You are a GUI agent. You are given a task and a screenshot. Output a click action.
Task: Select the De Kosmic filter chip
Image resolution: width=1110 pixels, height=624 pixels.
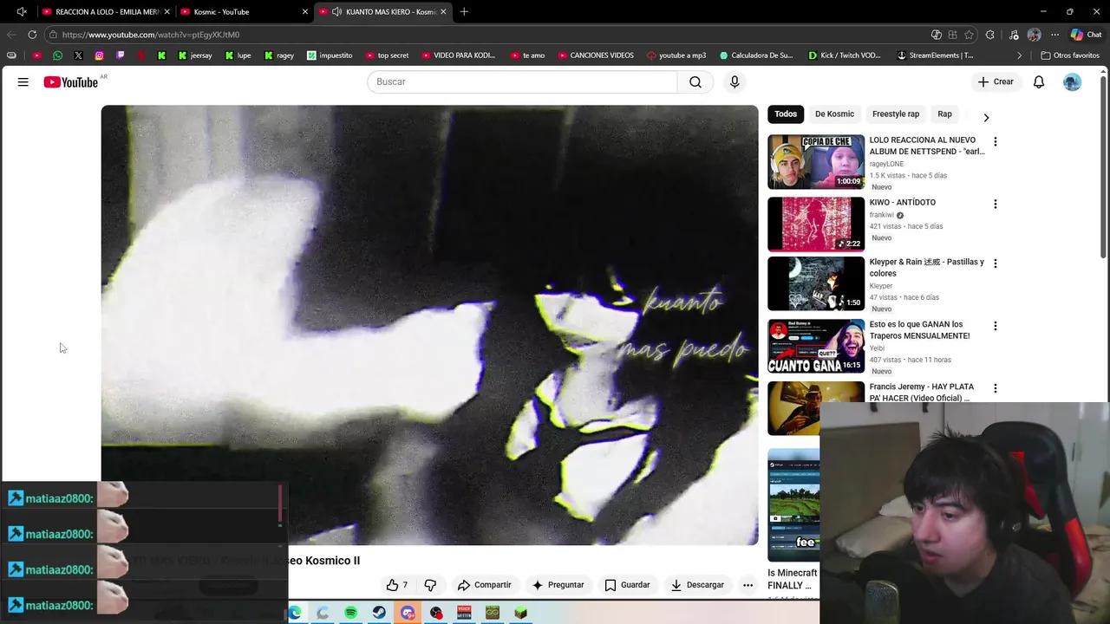point(834,114)
